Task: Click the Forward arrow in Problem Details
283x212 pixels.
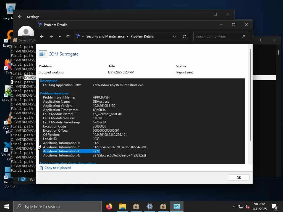Action: pyautogui.click(x=51, y=36)
